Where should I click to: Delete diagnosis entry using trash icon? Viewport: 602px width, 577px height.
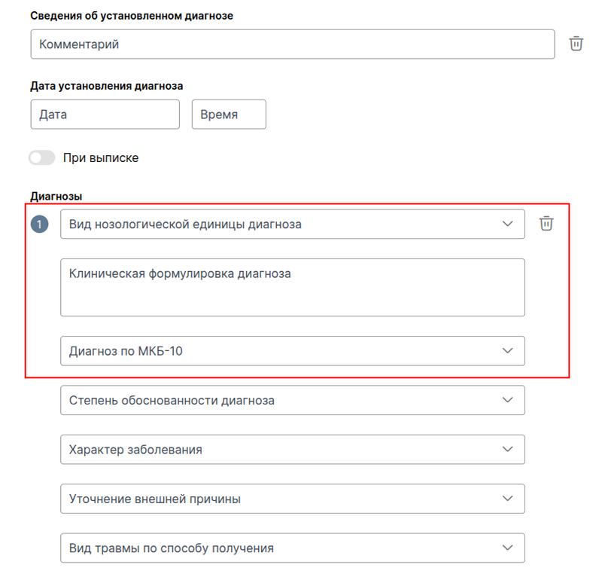(x=546, y=223)
